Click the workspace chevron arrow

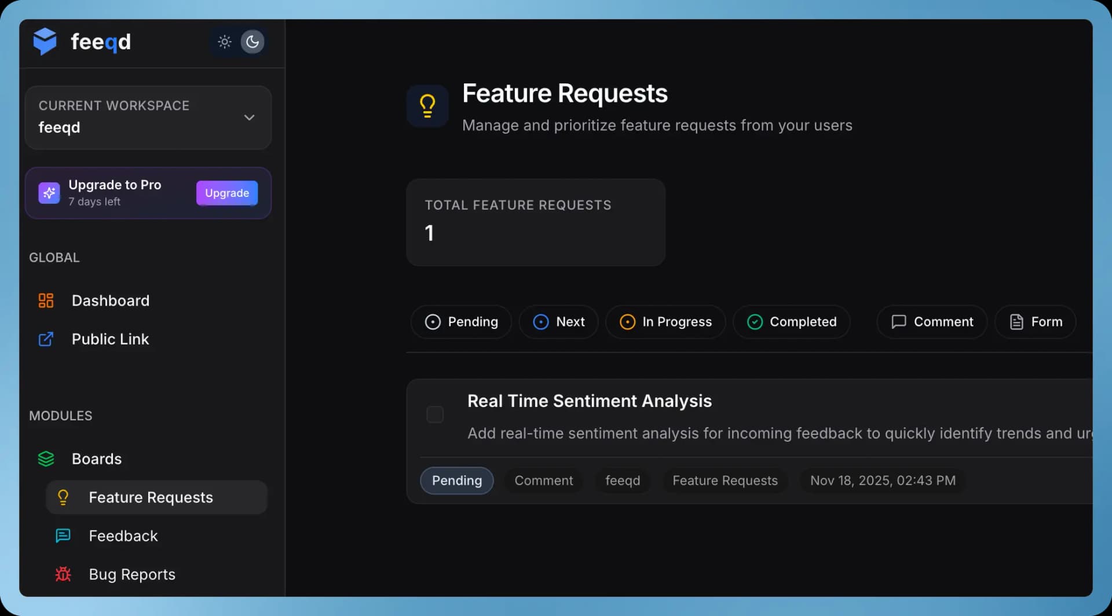click(x=249, y=118)
